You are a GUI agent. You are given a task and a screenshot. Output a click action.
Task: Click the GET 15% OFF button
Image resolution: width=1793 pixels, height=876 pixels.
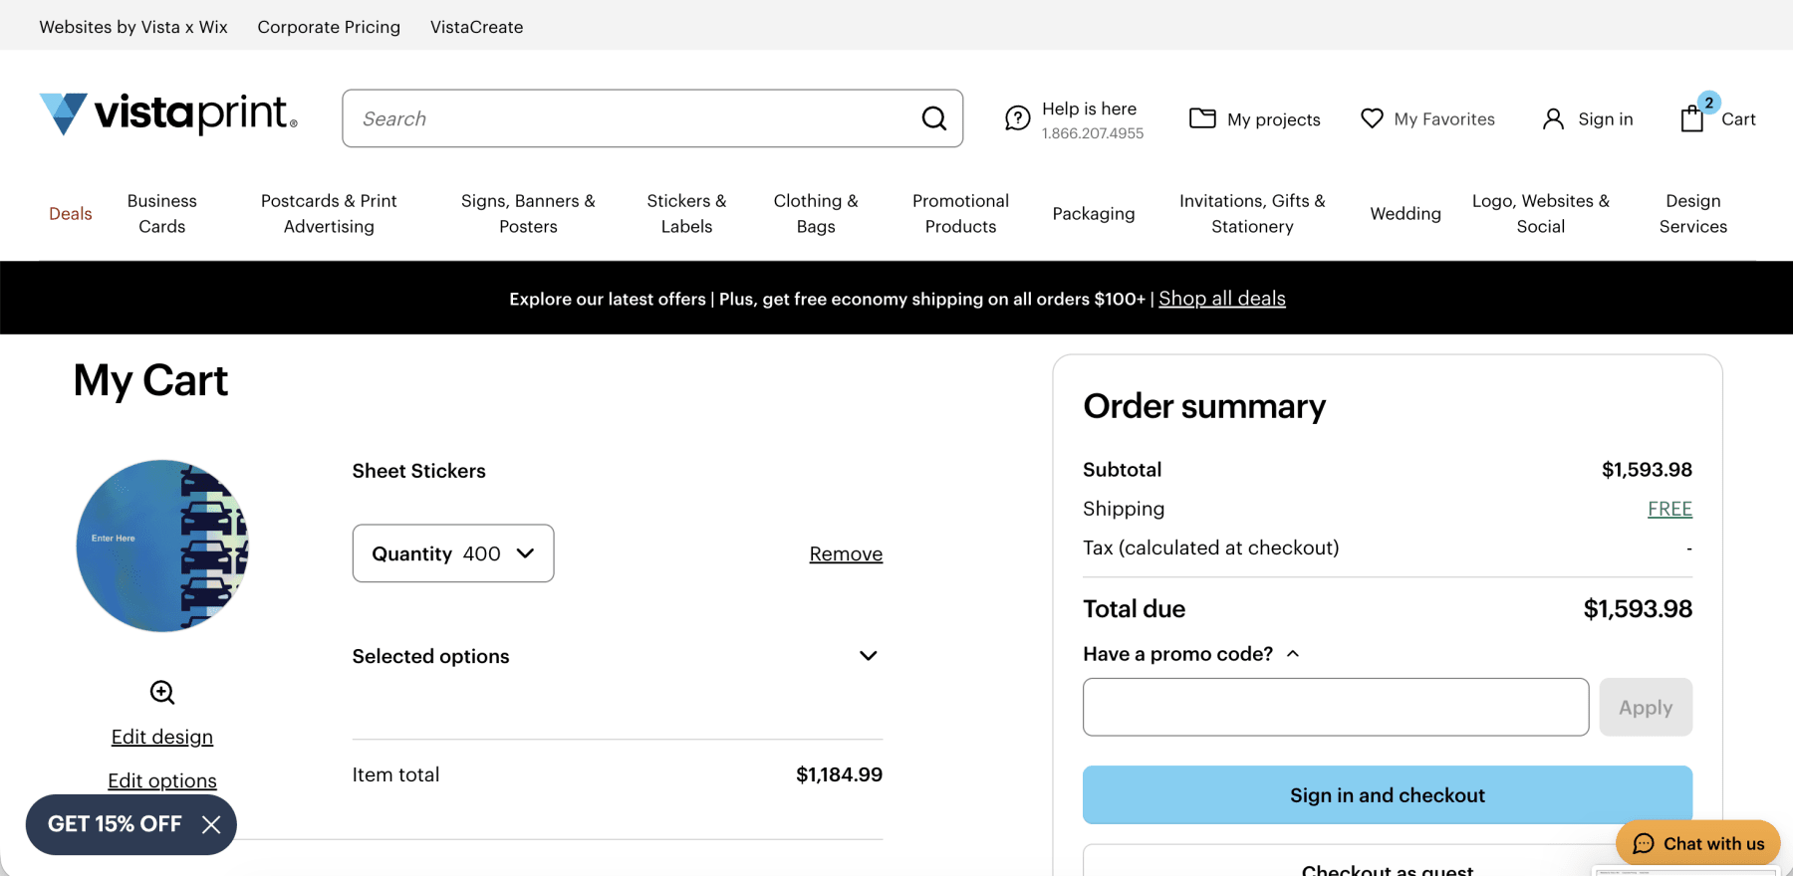pos(115,824)
